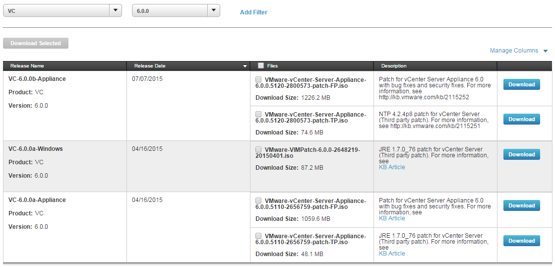This screenshot has width=555, height=267.
Task: Open KB Article link for VC-6.0.0a-Windows
Action: click(392, 167)
